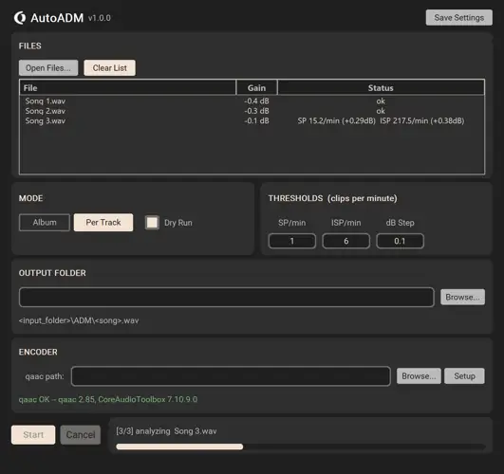Viewport: 504px width, 474px height.
Task: Click the analysis progress bar
Action: point(301,447)
